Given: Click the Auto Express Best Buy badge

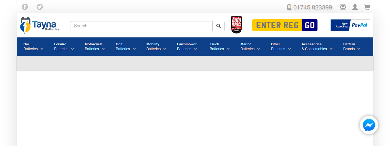Looking at the screenshot, I should [236, 25].
